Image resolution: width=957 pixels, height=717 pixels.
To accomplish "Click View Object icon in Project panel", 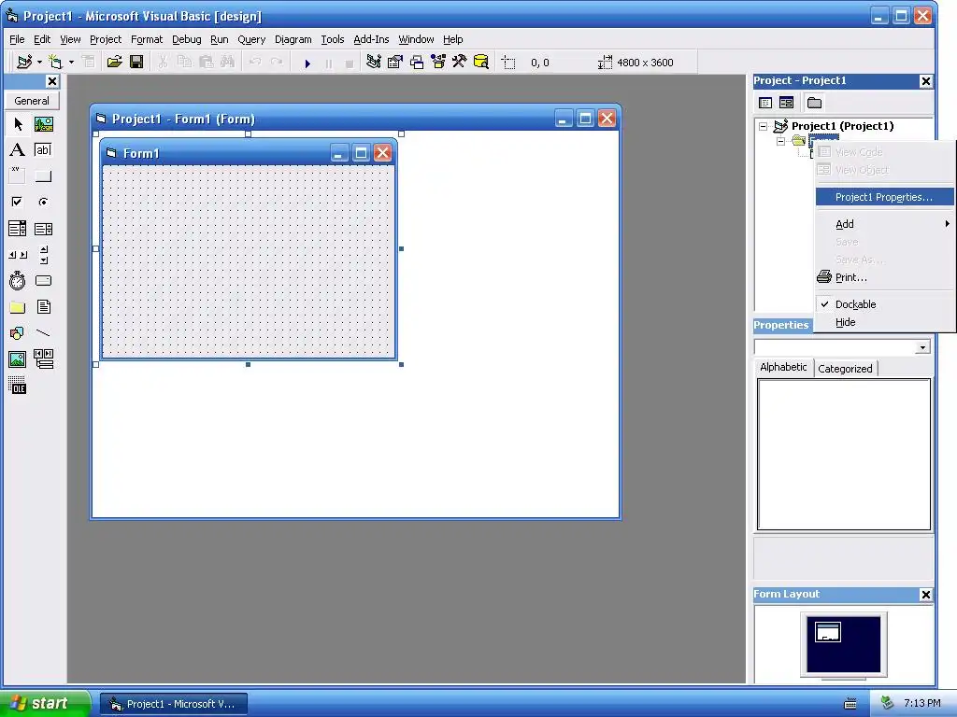I will pos(787,103).
